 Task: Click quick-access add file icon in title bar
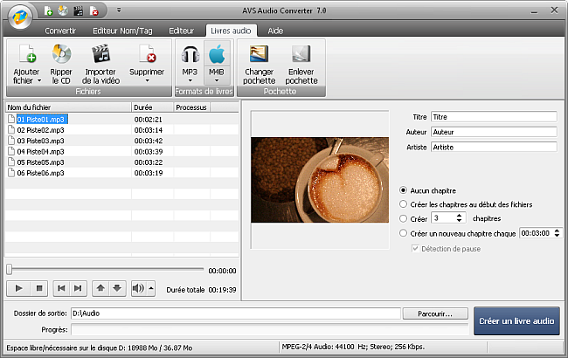point(49,10)
